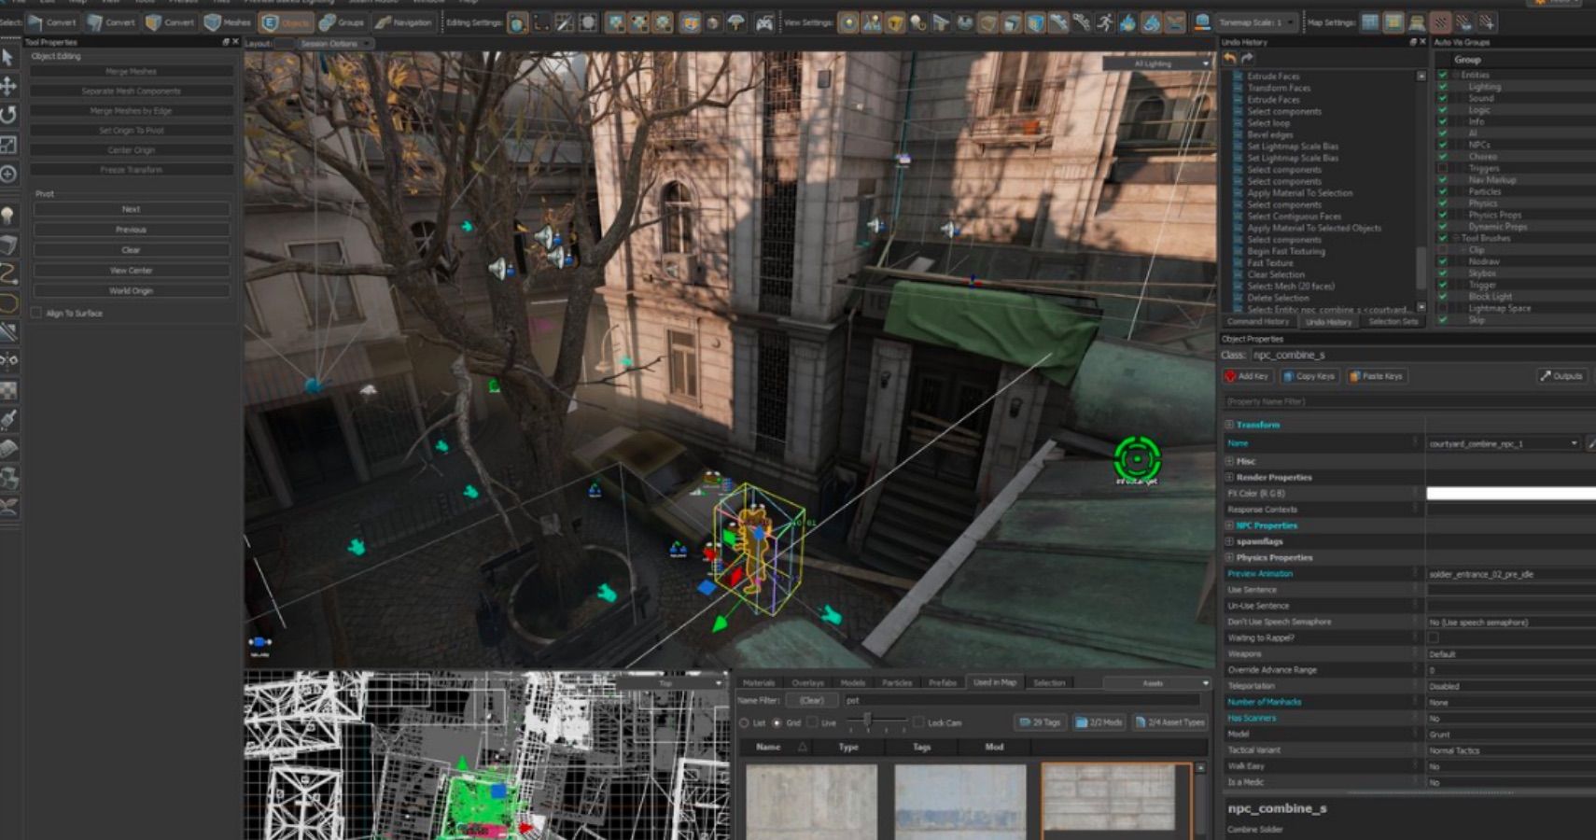Open the Session Options dropdown

[x=336, y=43]
